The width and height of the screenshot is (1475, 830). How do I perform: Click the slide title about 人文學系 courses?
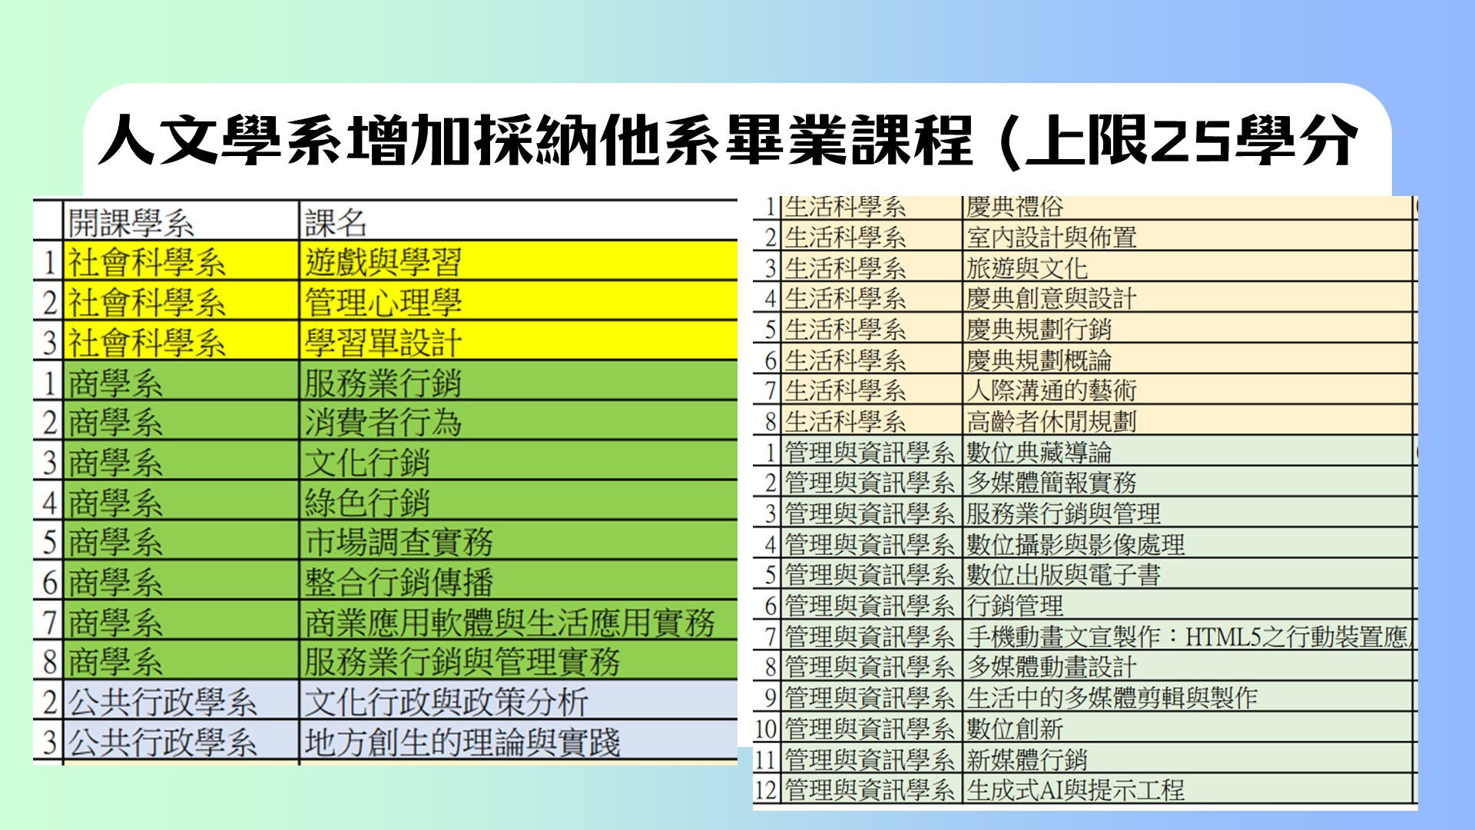point(728,141)
